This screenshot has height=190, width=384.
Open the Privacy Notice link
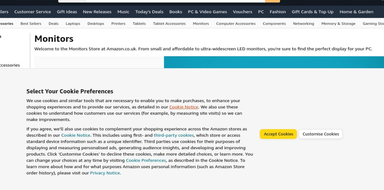pyautogui.click(x=105, y=173)
